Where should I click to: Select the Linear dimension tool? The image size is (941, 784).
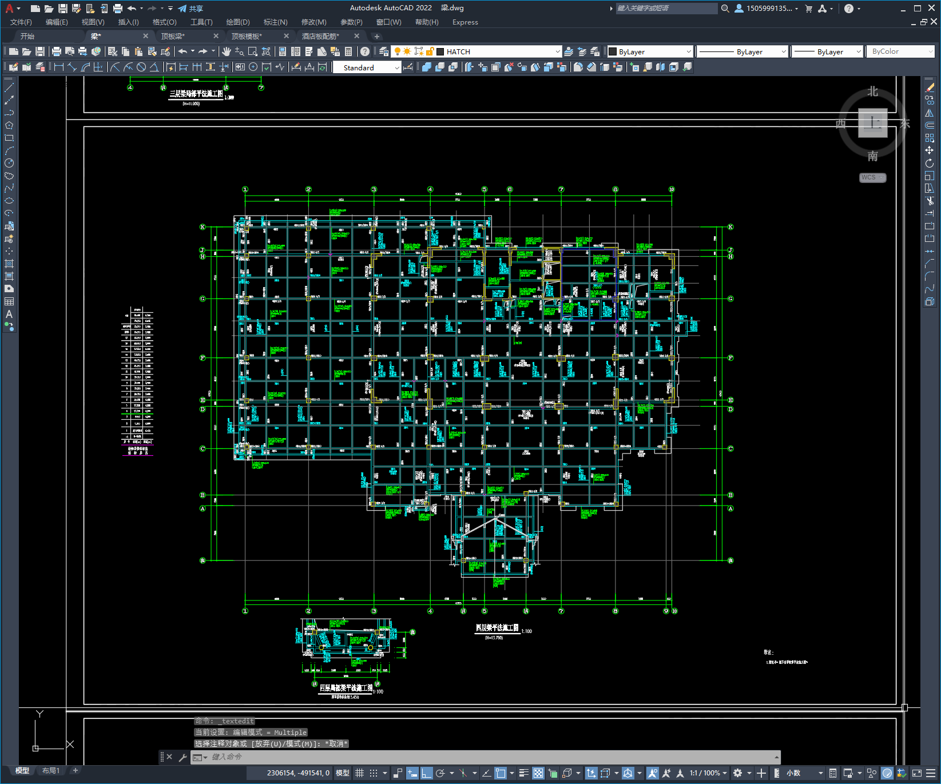tap(58, 67)
